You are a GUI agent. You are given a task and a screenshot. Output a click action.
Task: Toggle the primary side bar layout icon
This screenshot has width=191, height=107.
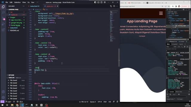point(95,2)
